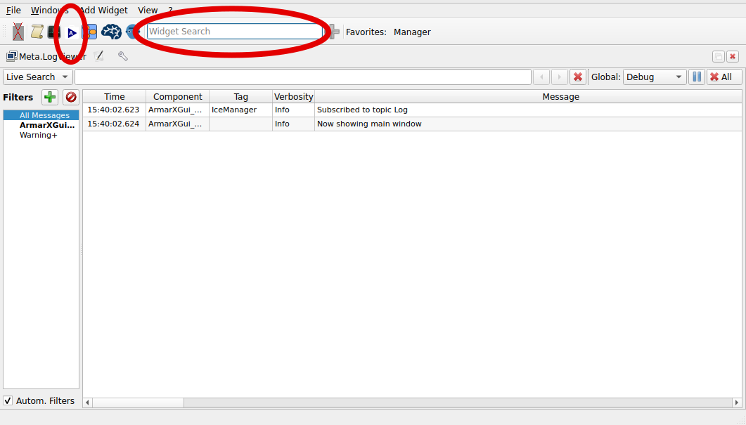Open the Add Widget menu

[x=103, y=10]
